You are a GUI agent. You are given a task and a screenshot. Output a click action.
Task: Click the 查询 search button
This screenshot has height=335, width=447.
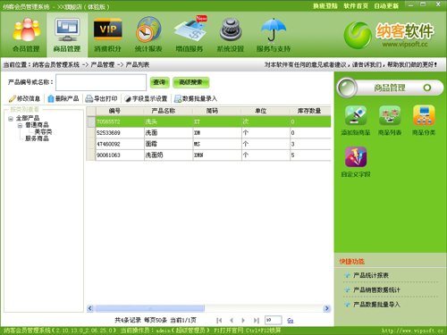tap(159, 82)
